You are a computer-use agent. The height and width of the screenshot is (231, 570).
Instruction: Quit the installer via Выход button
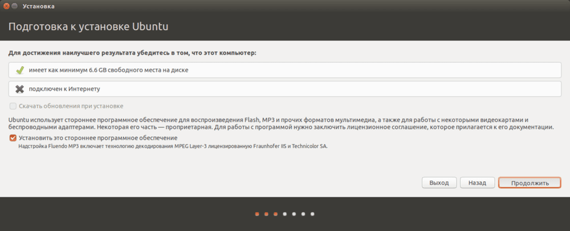pos(439,183)
